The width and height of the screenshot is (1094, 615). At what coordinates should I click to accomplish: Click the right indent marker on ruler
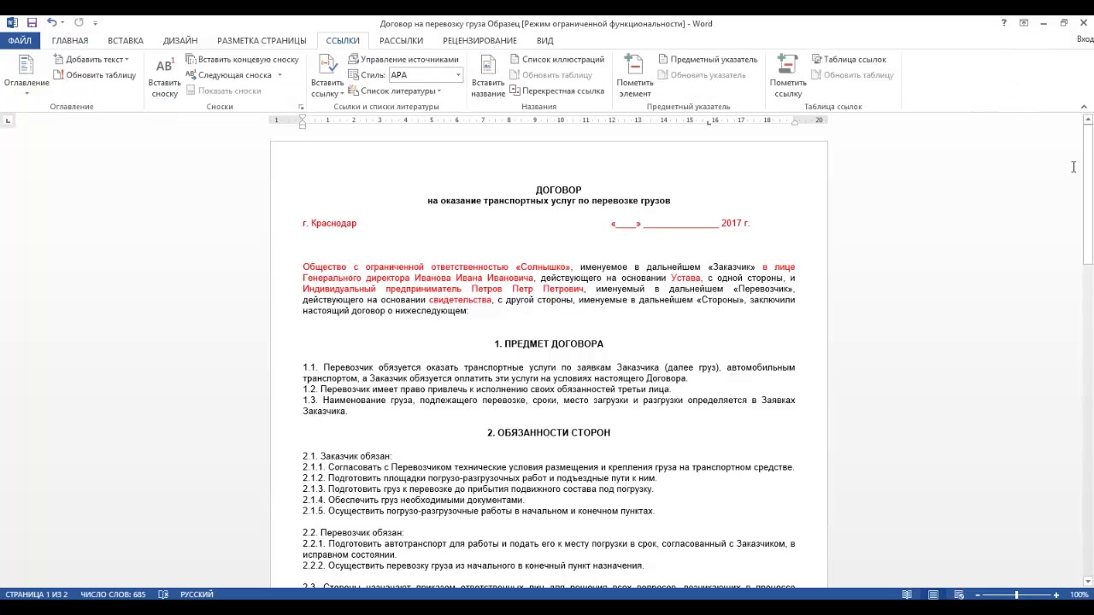[x=795, y=122]
